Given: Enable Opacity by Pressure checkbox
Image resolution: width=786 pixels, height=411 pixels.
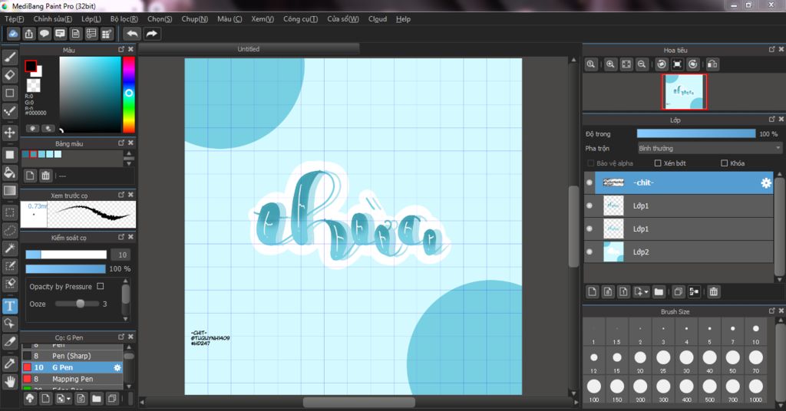Looking at the screenshot, I should point(101,286).
